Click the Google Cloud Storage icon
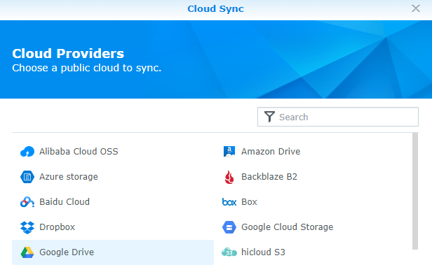This screenshot has height=265, width=432. (x=229, y=227)
